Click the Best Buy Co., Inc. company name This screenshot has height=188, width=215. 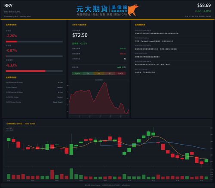point(12,12)
